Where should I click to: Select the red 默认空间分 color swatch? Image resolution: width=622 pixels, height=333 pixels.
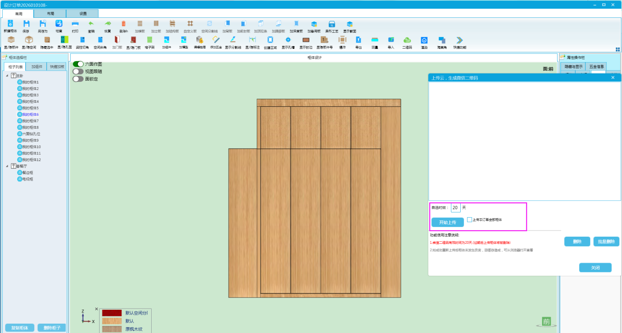[112, 313]
